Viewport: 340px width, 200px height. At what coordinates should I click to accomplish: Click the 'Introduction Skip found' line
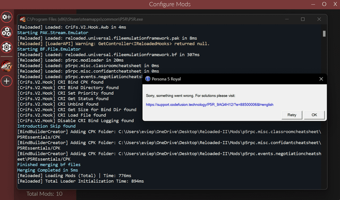tap(46, 126)
